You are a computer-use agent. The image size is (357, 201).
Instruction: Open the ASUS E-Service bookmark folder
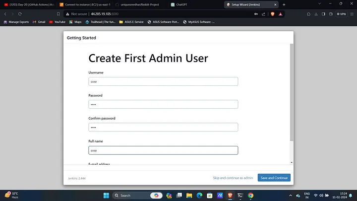[131, 22]
